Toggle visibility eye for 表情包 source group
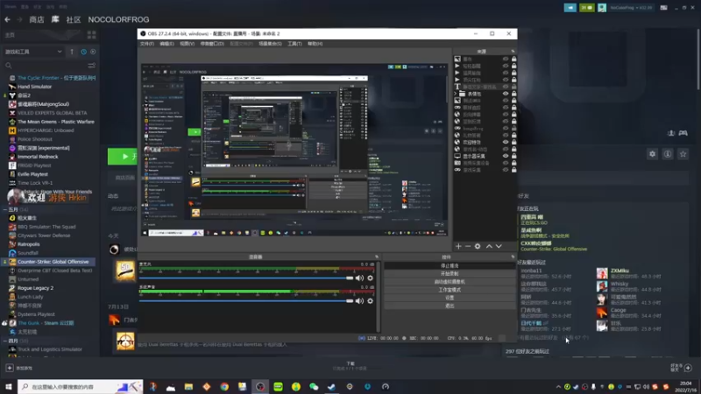 click(x=506, y=94)
